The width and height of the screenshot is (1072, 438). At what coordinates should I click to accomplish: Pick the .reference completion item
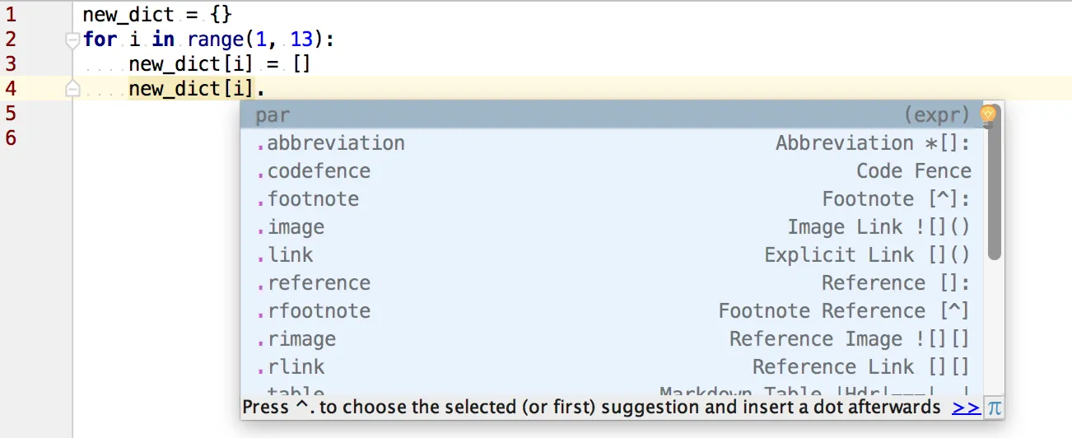click(319, 283)
